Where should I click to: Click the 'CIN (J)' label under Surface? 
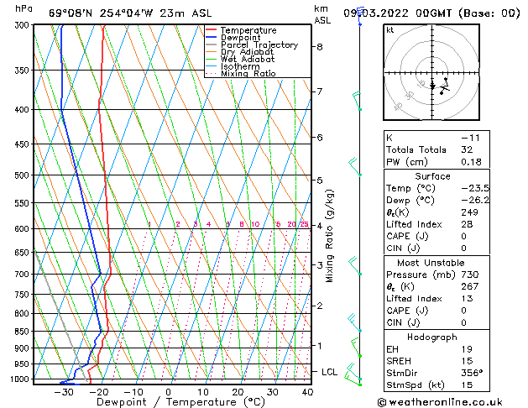click(403, 248)
